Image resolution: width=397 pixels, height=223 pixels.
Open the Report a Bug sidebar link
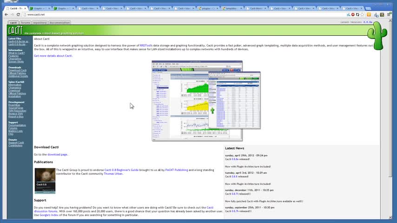(16, 117)
